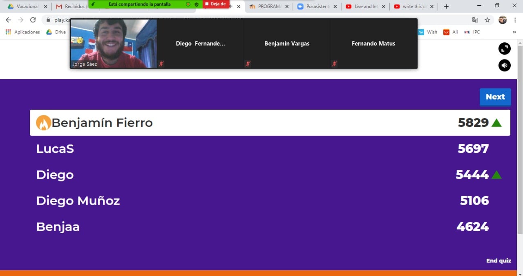This screenshot has height=276, width=523.
Task: Switch to the Vocacional Drive tab
Action: tap(25, 7)
